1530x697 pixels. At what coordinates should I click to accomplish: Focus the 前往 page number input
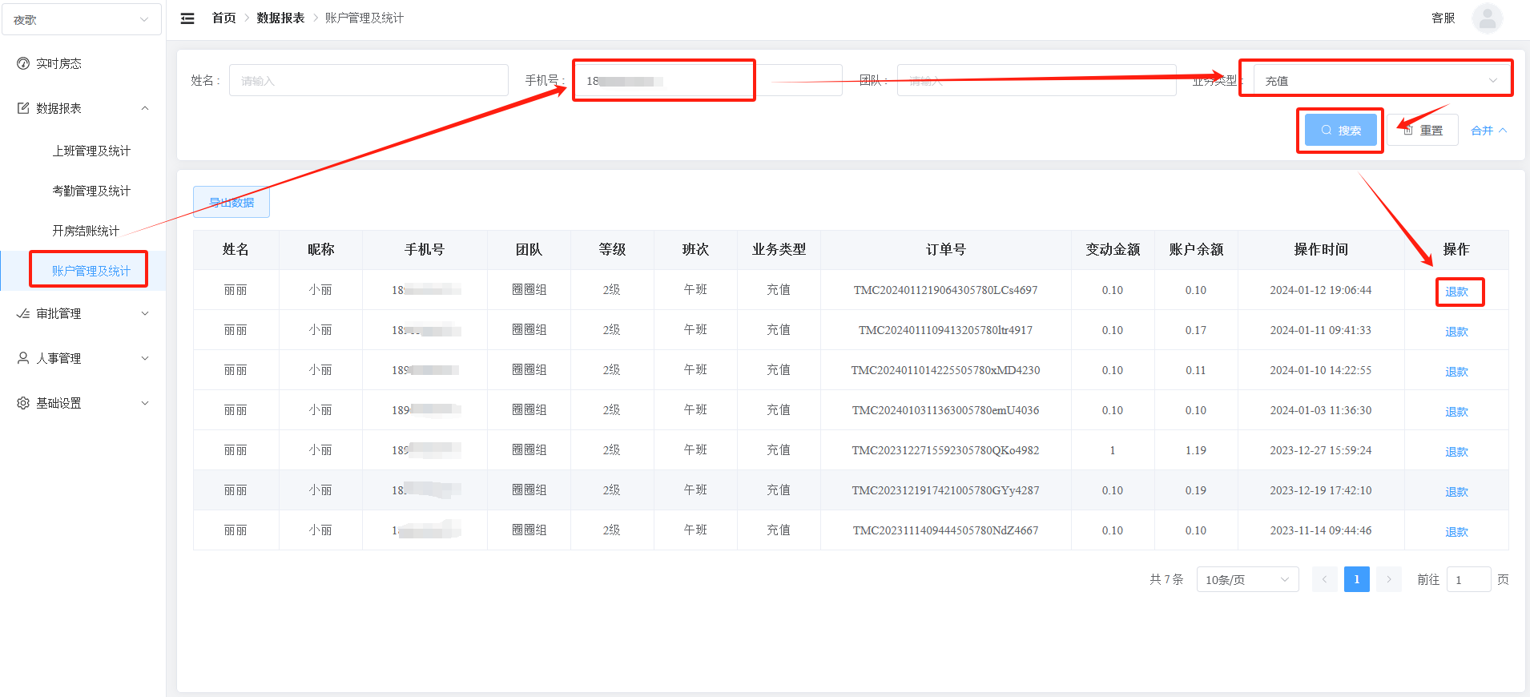pyautogui.click(x=1468, y=579)
